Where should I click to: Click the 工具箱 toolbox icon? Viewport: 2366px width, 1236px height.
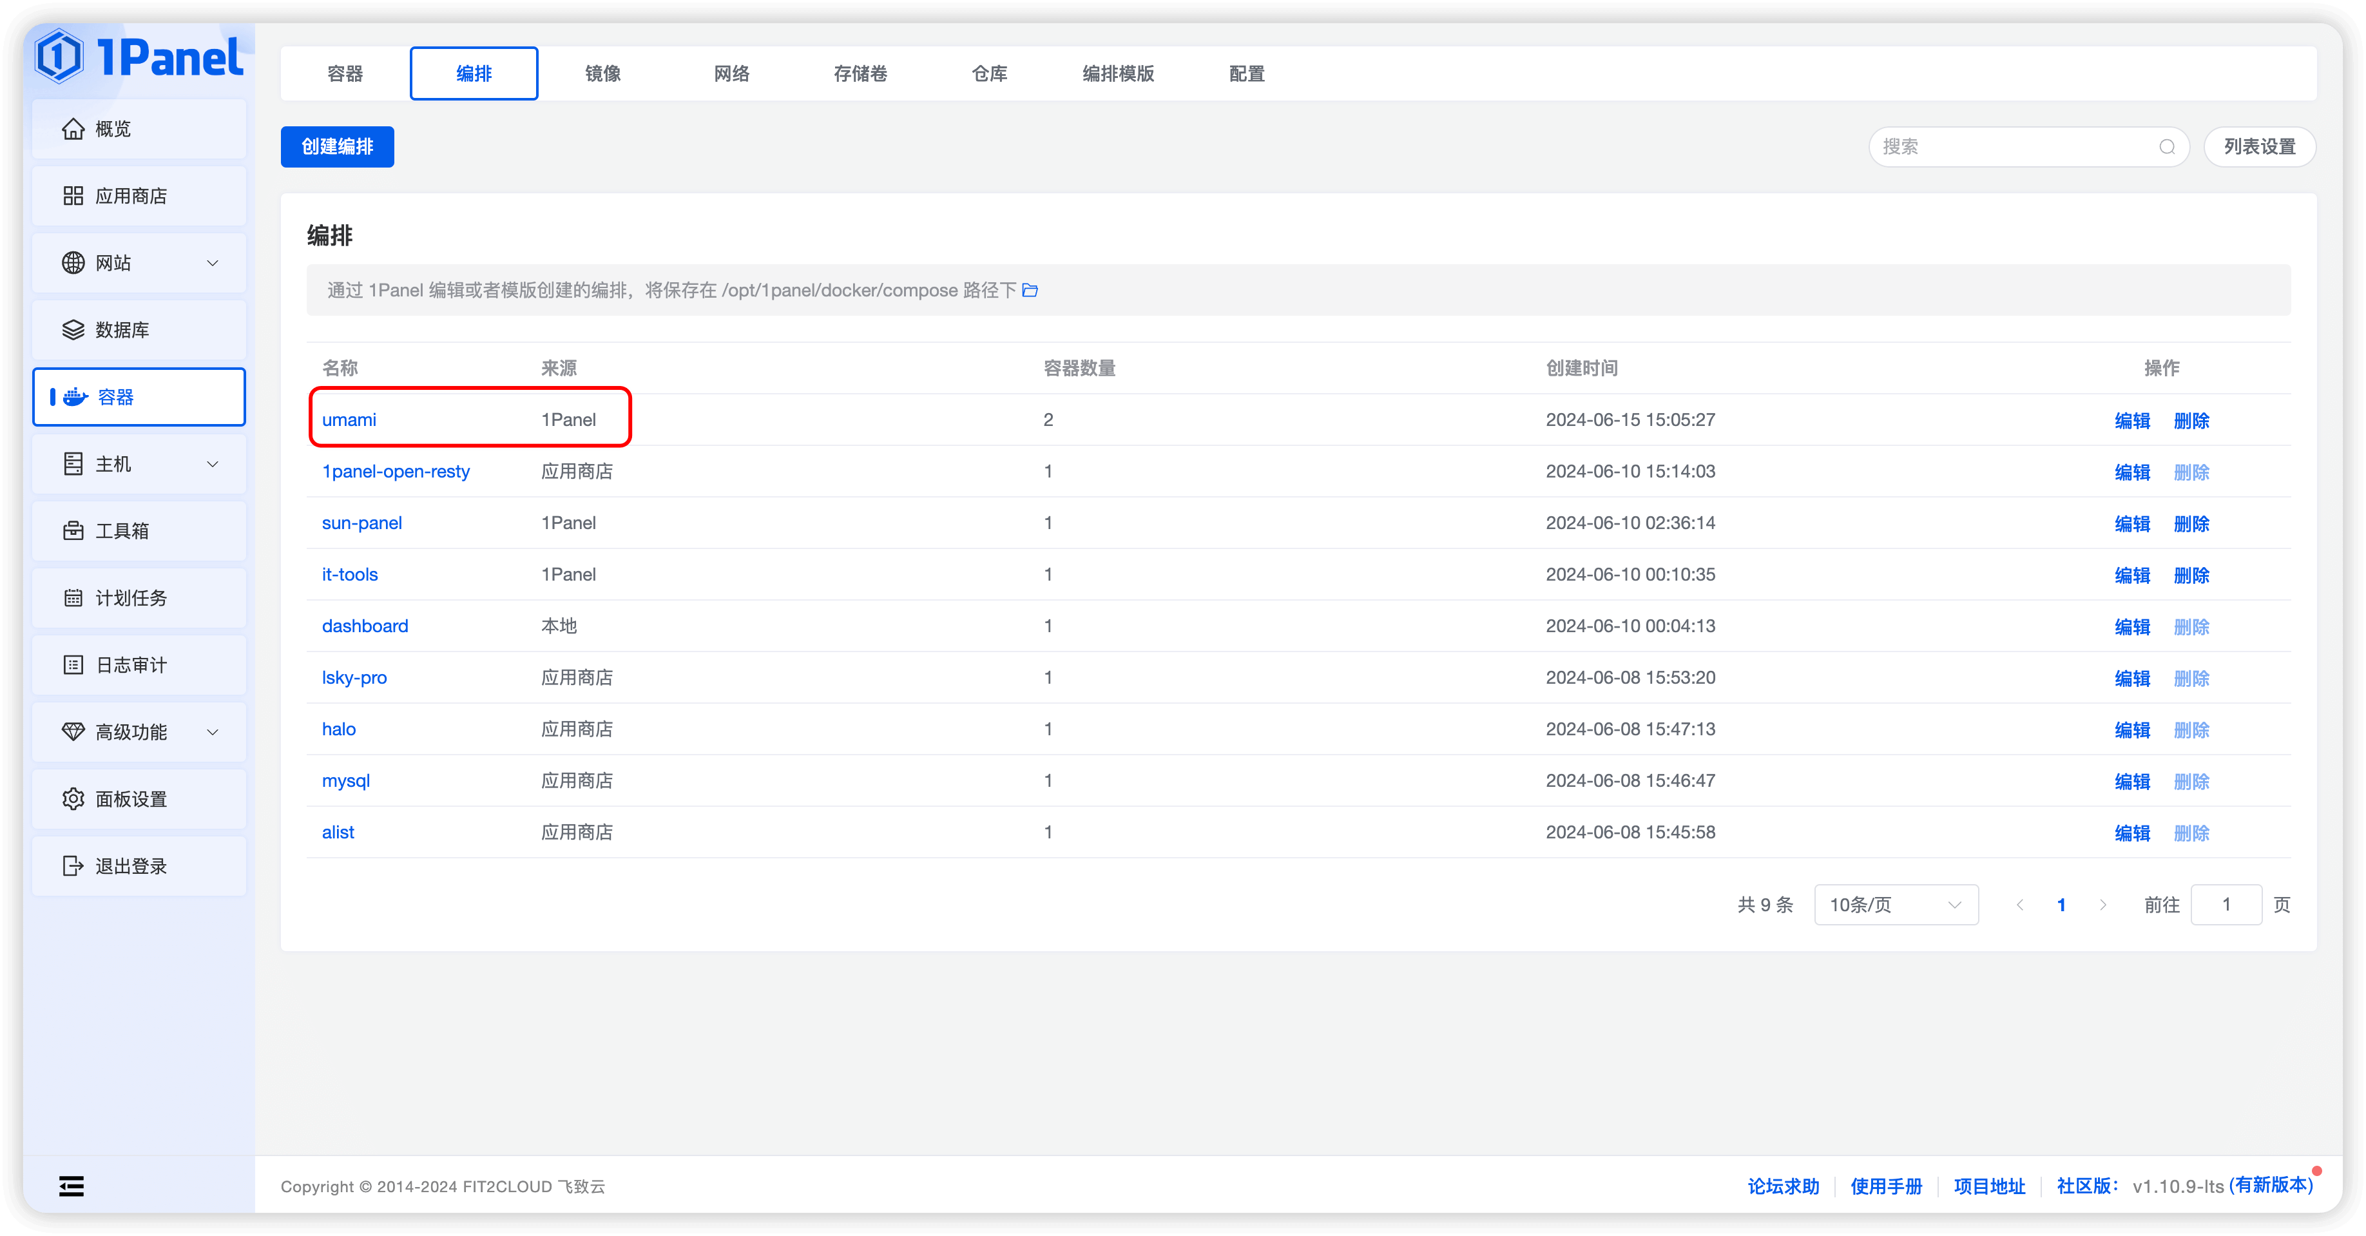pyautogui.click(x=73, y=531)
